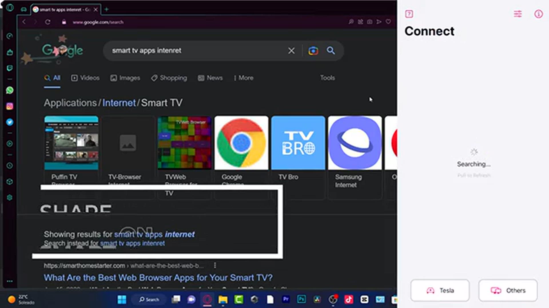The width and height of the screenshot is (549, 308).
Task: Open the Tools search filter
Action: (327, 78)
